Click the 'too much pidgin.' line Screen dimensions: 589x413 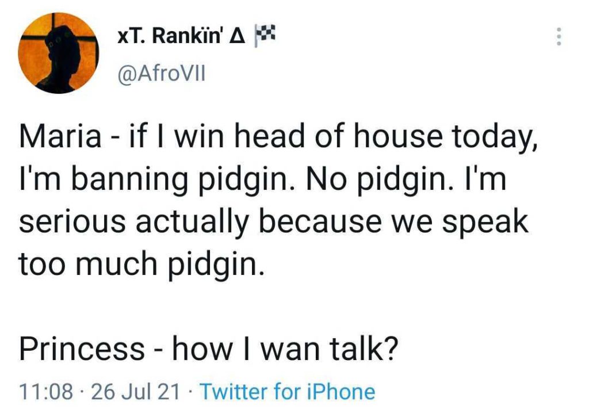tap(141, 264)
